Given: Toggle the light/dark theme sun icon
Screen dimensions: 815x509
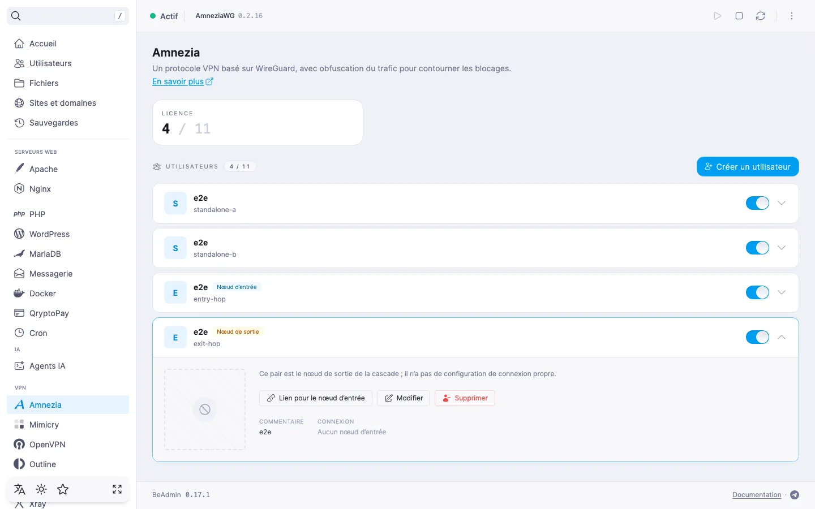Looking at the screenshot, I should [x=41, y=489].
